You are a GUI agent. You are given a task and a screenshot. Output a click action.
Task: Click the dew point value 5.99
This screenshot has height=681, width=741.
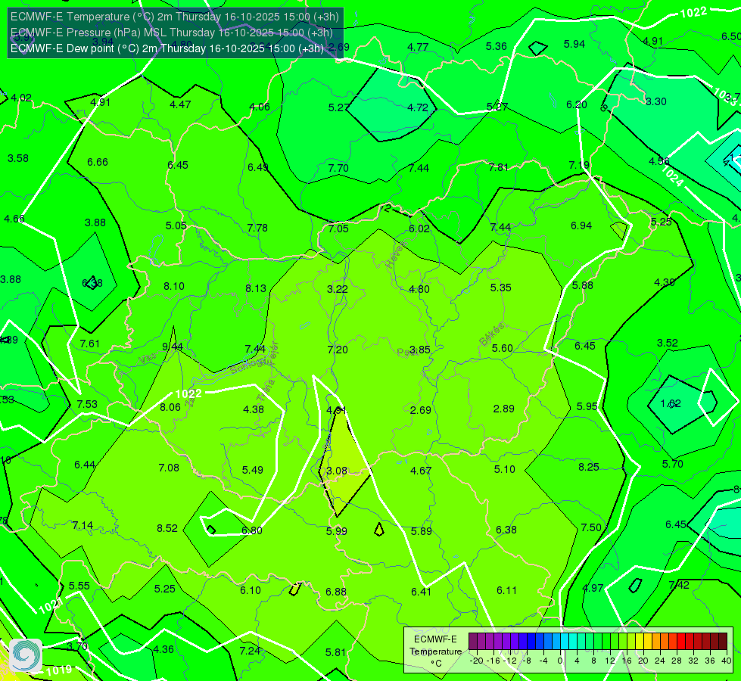click(337, 532)
